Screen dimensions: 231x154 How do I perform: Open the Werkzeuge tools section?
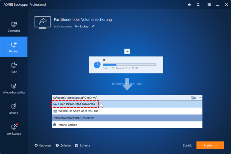[x=14, y=129]
